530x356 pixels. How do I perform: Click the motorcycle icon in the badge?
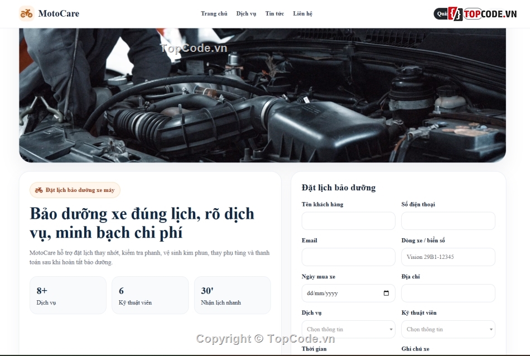(39, 190)
